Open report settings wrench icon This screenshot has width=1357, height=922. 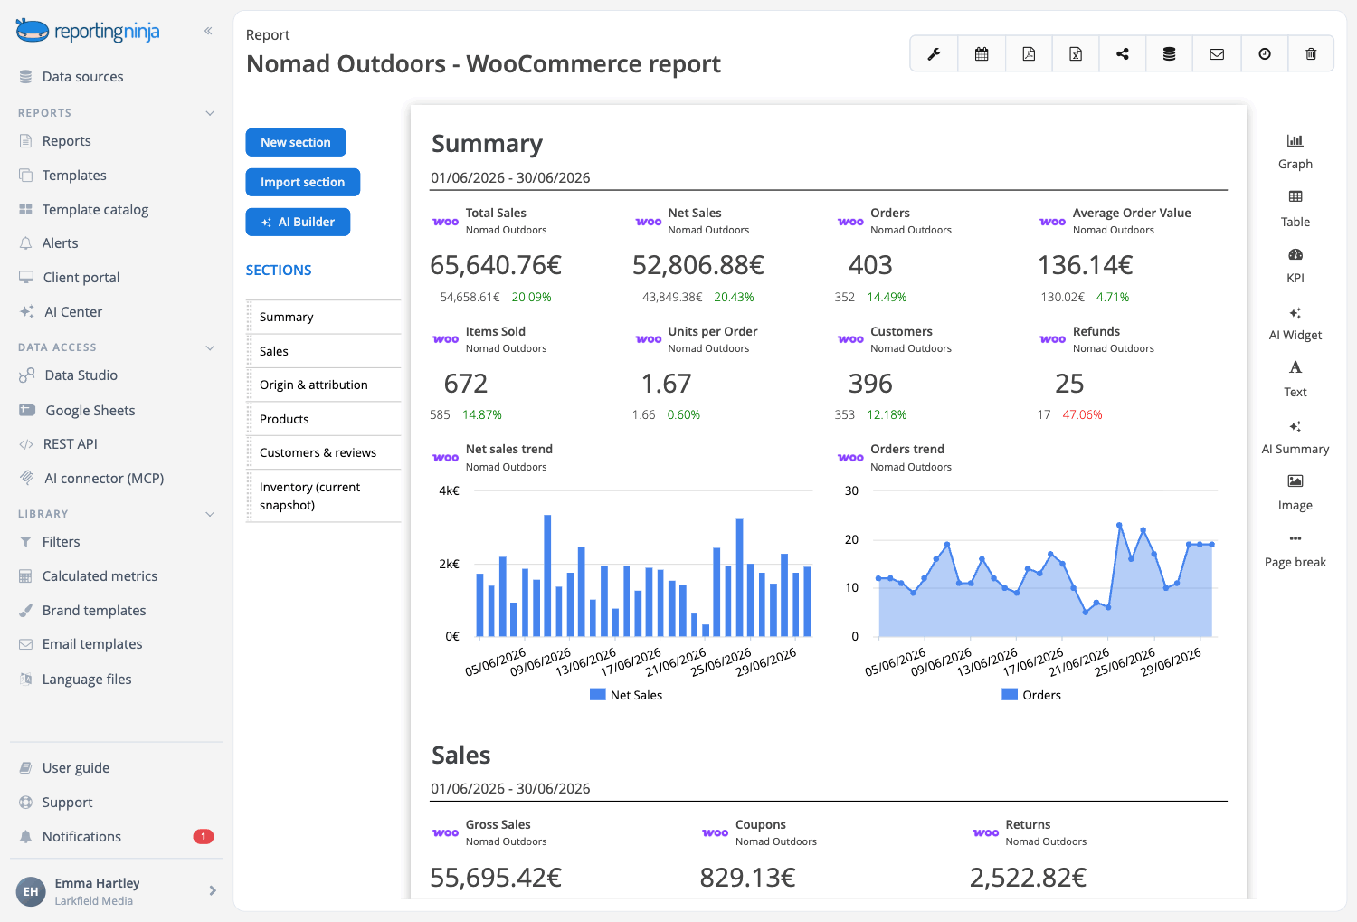coord(934,54)
